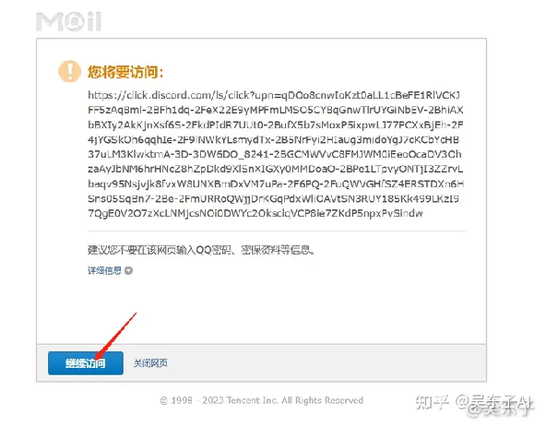Open the 详细信息 link

click(x=104, y=271)
